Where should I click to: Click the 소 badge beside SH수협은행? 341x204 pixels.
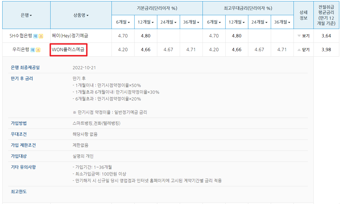click(40, 36)
